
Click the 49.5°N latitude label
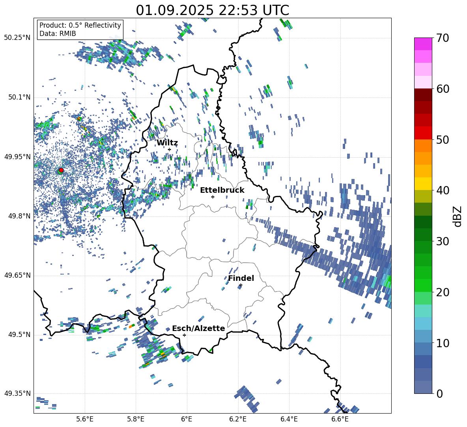[x=19, y=334]
